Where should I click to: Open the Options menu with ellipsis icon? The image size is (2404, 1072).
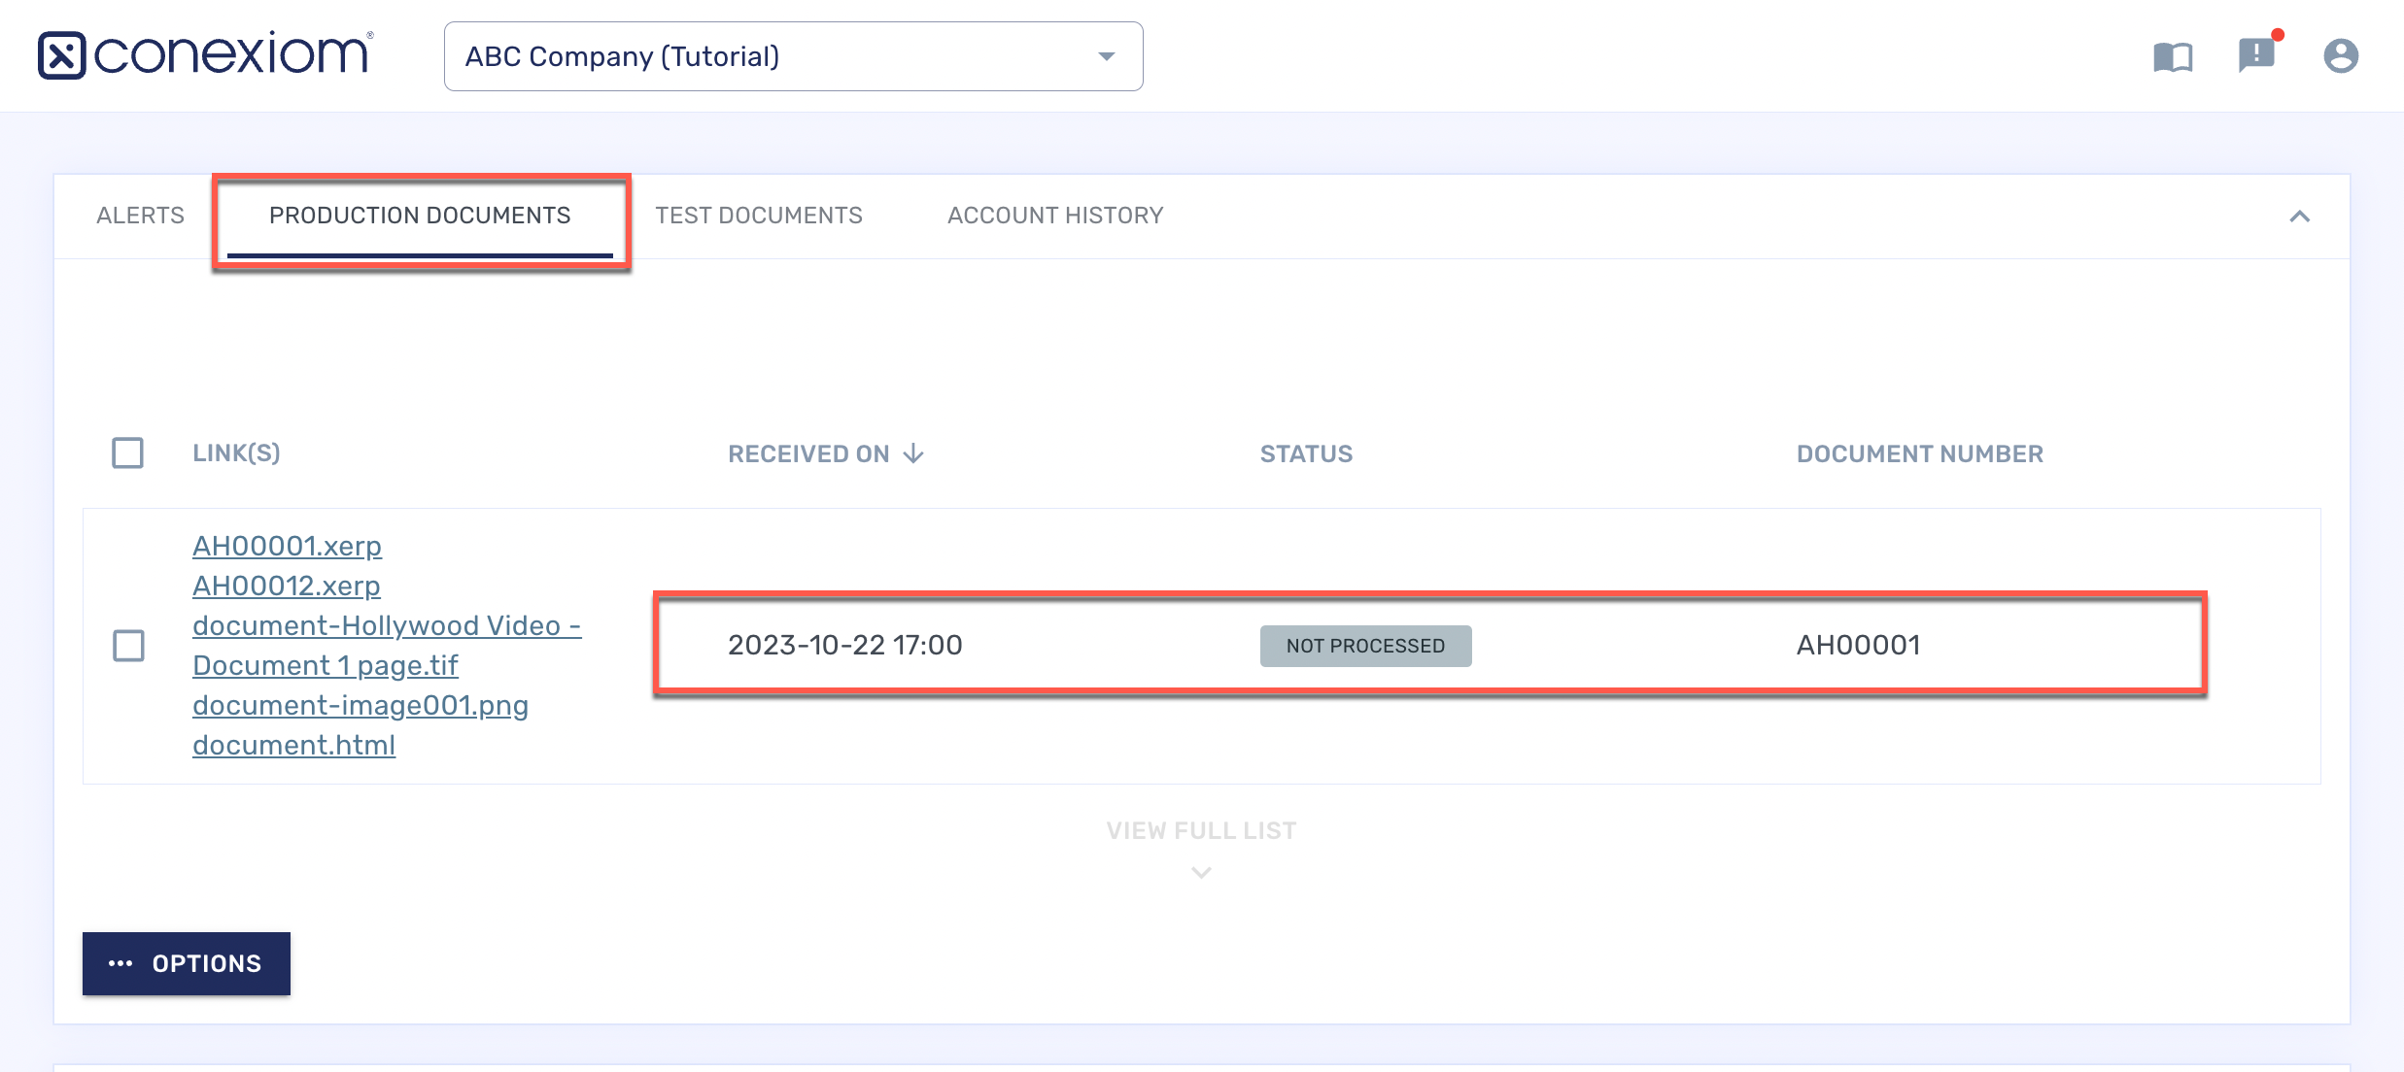[186, 963]
